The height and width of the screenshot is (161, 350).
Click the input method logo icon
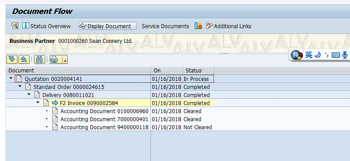point(297,55)
